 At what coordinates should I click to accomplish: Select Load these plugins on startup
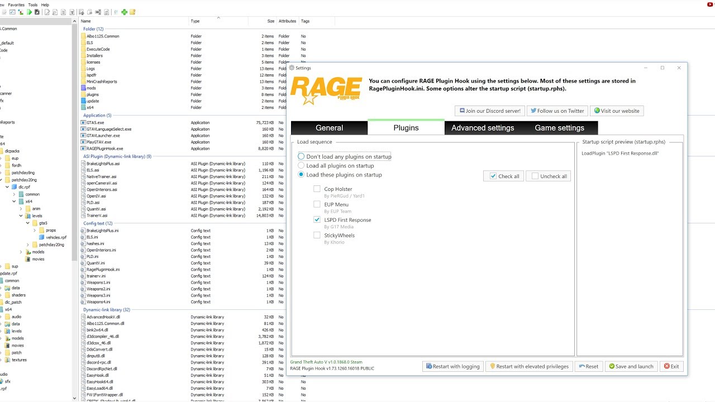pyautogui.click(x=340, y=175)
